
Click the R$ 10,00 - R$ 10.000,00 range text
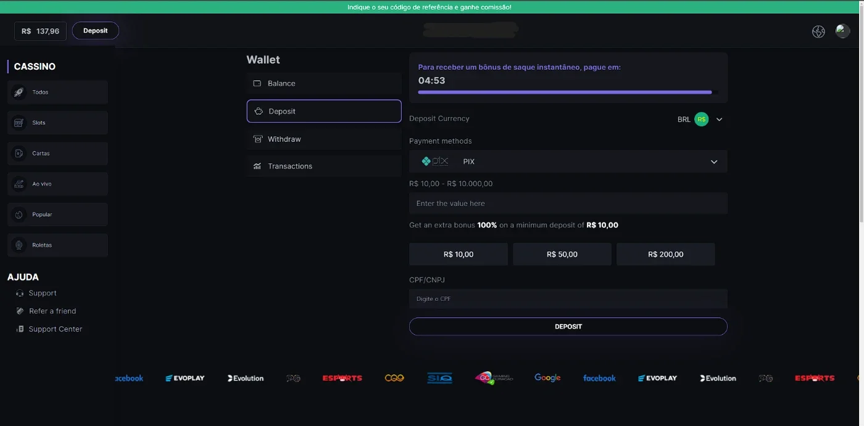451,184
